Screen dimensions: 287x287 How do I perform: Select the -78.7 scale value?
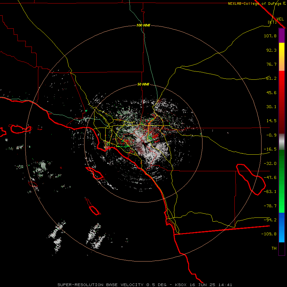[x=270, y=206]
